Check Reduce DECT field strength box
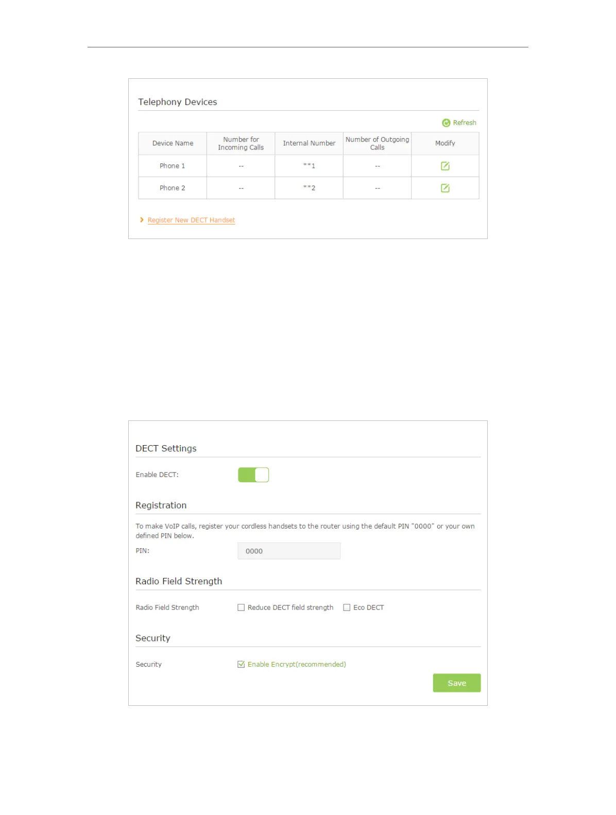 pos(241,607)
